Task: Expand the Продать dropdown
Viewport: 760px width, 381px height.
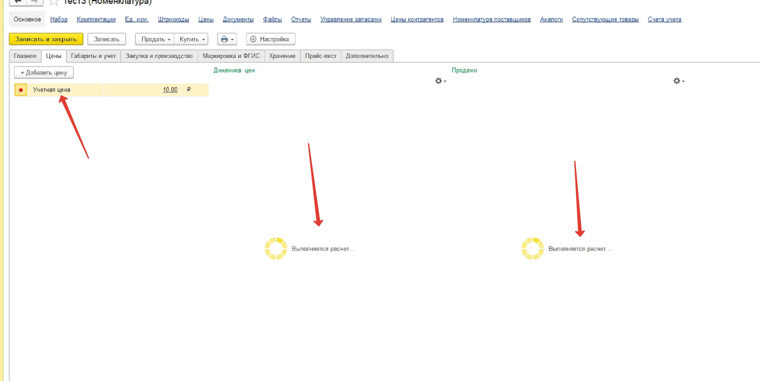Action: point(155,39)
